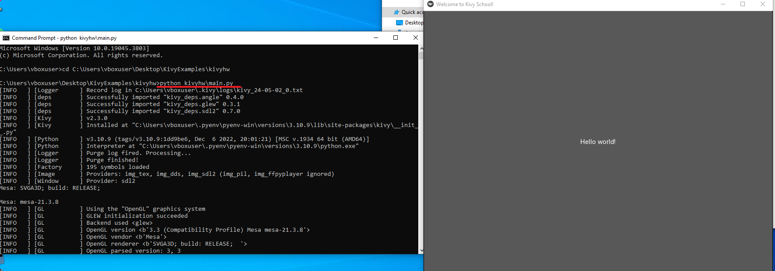The height and width of the screenshot is (271, 775).
Task: Close the Welcome to Kivy School window
Action: click(763, 4)
